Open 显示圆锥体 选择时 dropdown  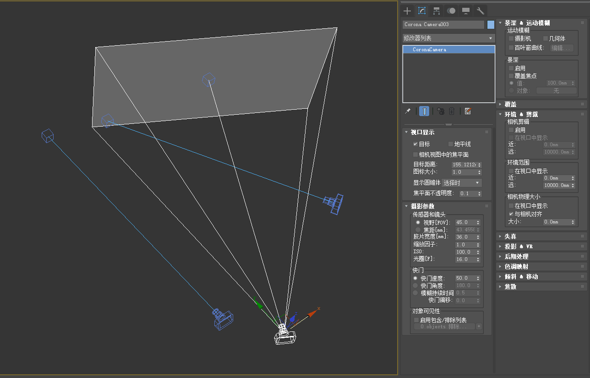point(462,183)
